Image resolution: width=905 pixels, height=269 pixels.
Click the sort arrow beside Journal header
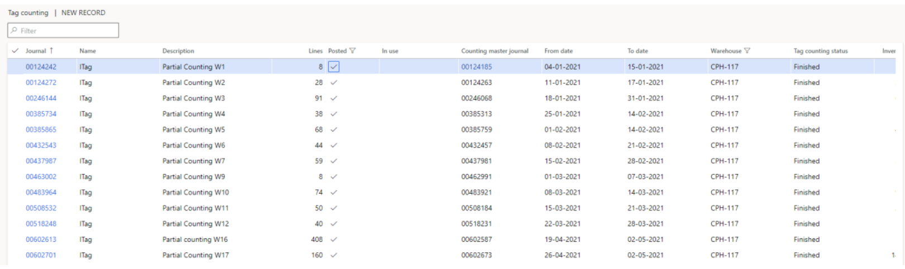(x=51, y=51)
